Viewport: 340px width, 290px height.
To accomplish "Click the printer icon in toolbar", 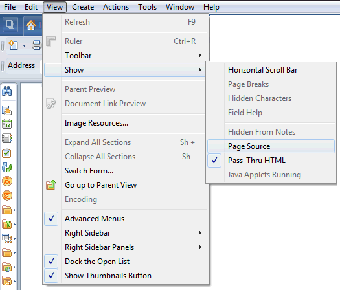I will tap(36, 45).
